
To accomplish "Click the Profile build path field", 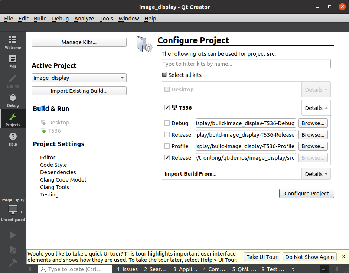I will click(246, 146).
